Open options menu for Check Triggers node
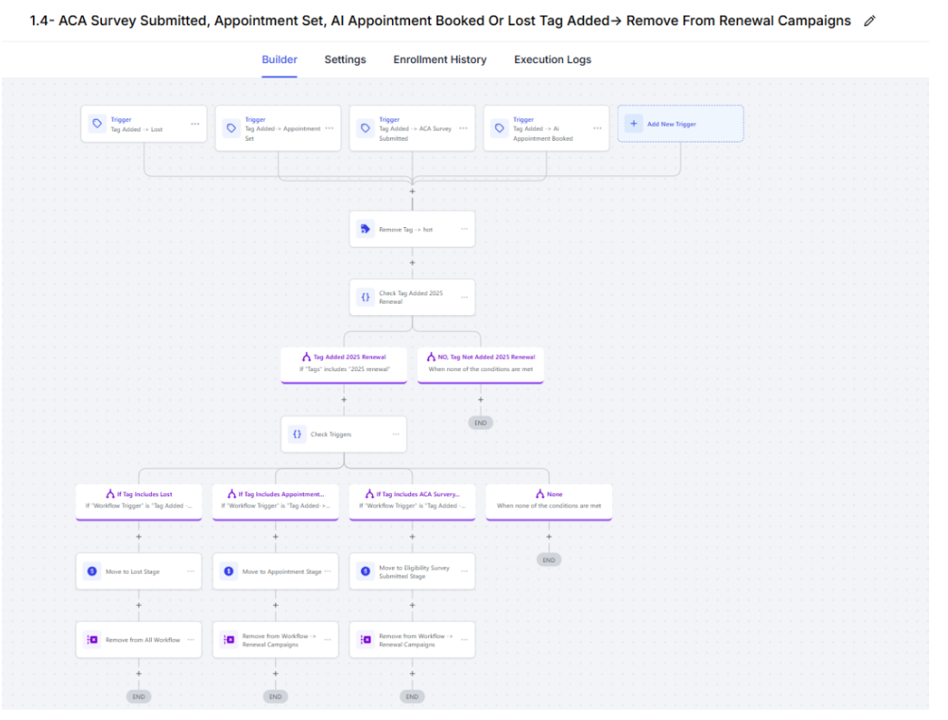 (396, 434)
